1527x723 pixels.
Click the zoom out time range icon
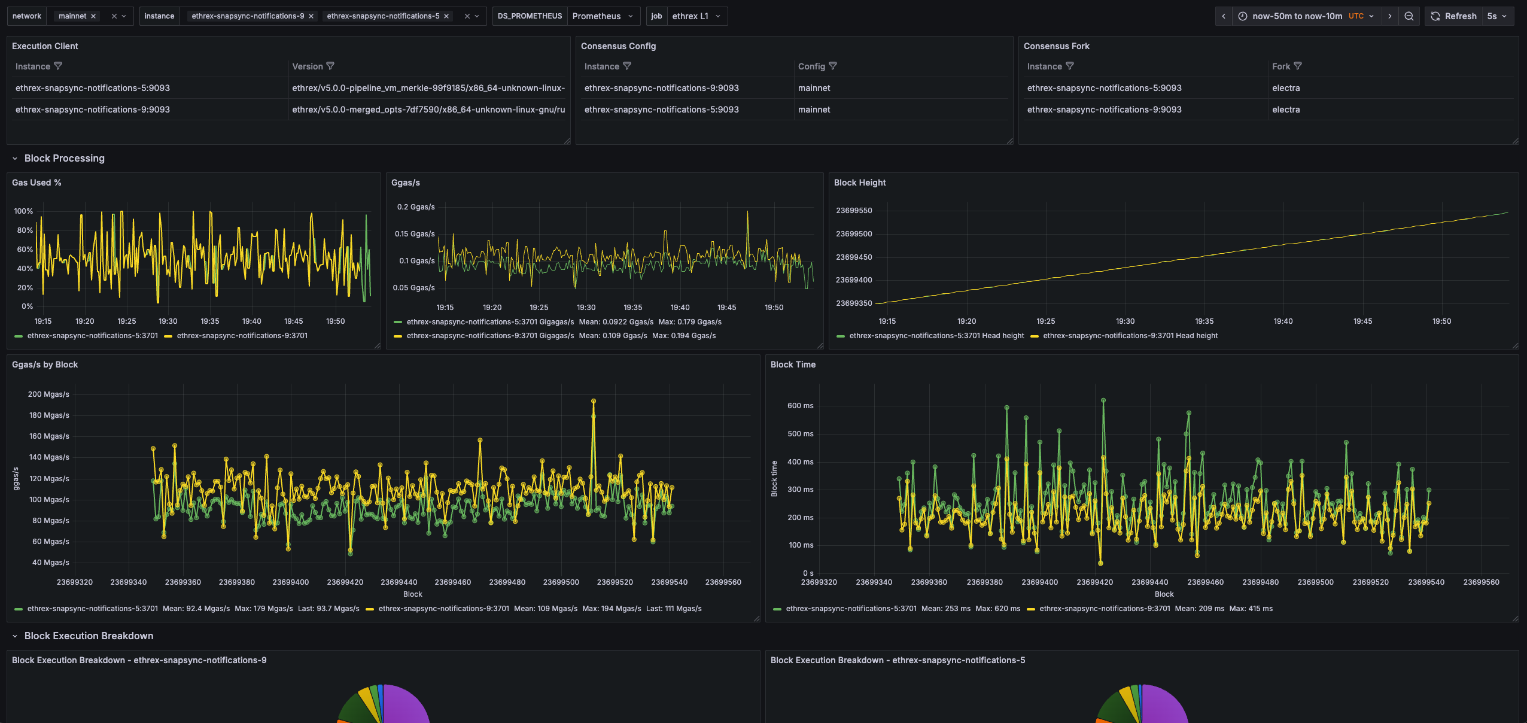1409,16
